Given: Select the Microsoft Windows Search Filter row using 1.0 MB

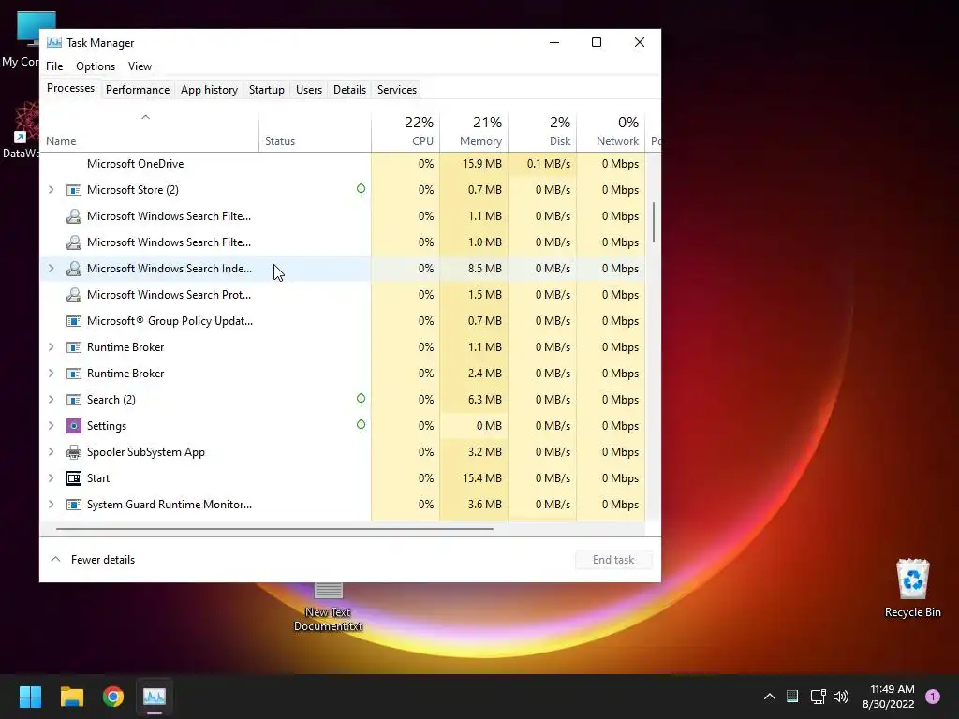Looking at the screenshot, I should pyautogui.click(x=343, y=242).
